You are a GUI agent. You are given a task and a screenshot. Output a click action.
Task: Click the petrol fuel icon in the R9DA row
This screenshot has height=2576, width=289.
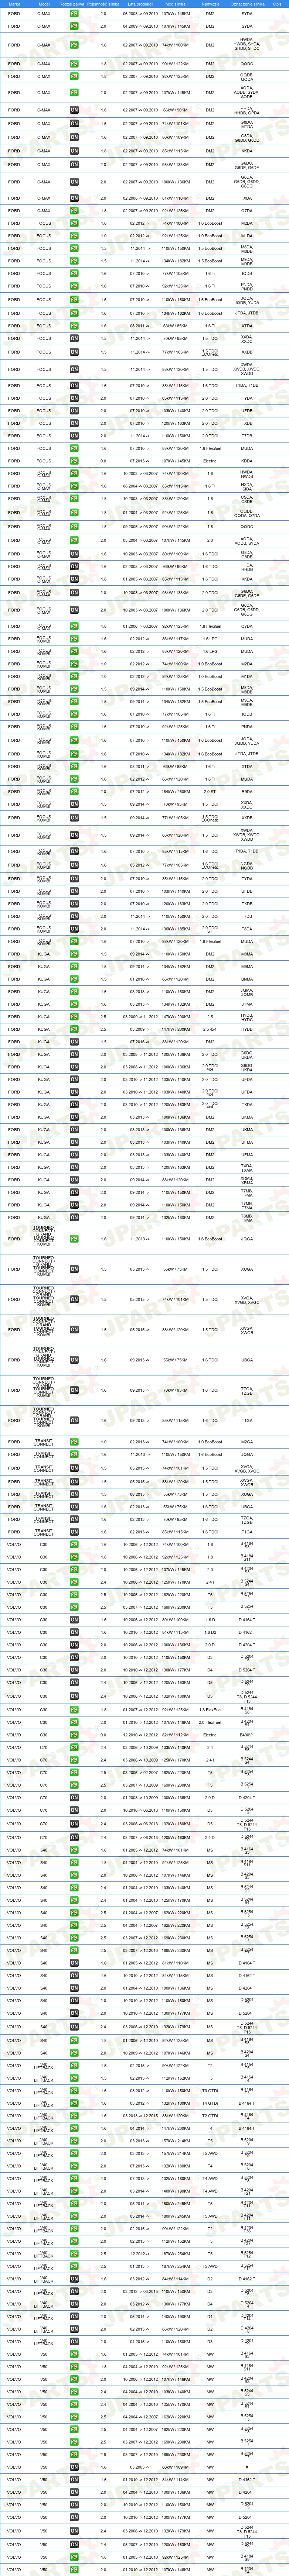[x=74, y=792]
